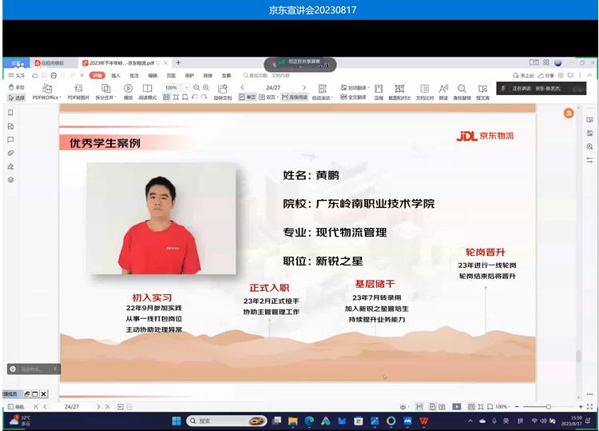
Task: Open the 阅读模式 reading mode icon
Action: click(x=147, y=88)
